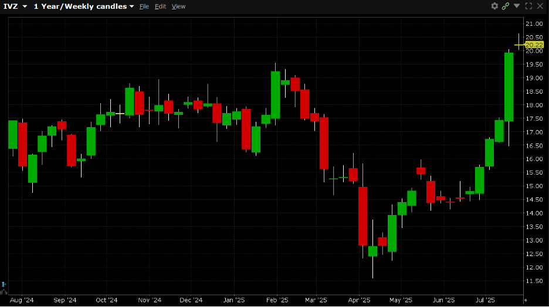Click the Aug '24 date label
Image resolution: width=549 pixels, height=307 pixels.
click(x=22, y=301)
